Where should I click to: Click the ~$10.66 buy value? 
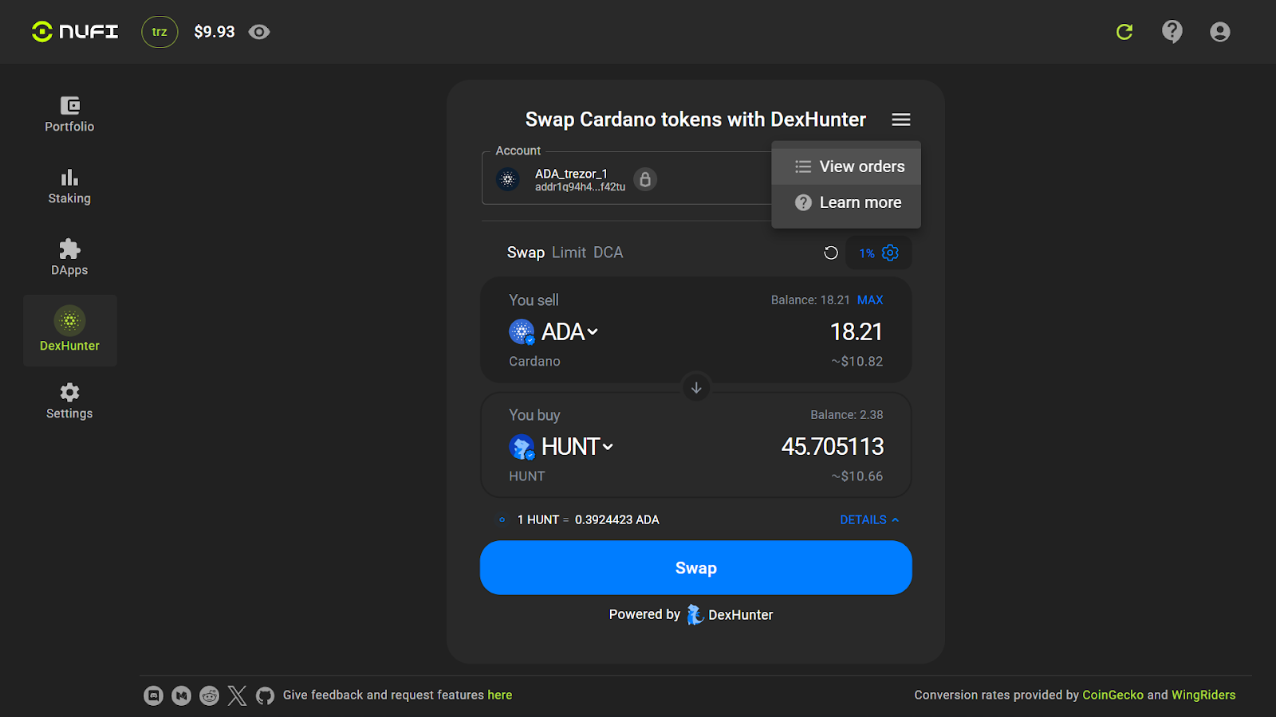point(857,476)
